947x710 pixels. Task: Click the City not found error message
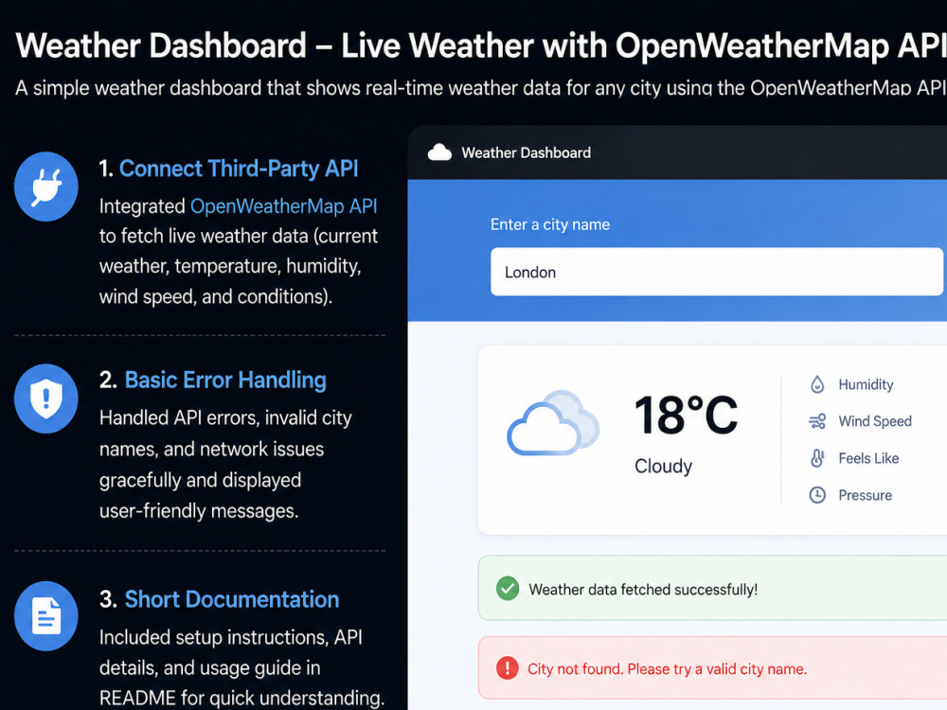pyautogui.click(x=668, y=669)
